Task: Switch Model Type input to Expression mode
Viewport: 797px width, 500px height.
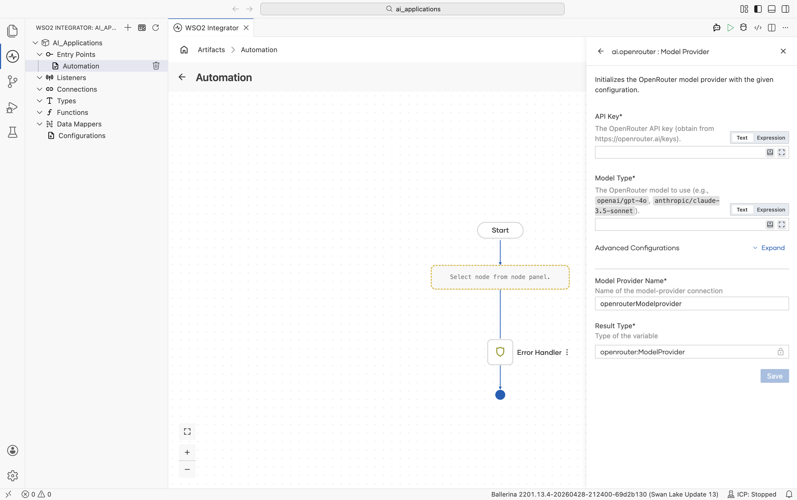Action: (771, 210)
